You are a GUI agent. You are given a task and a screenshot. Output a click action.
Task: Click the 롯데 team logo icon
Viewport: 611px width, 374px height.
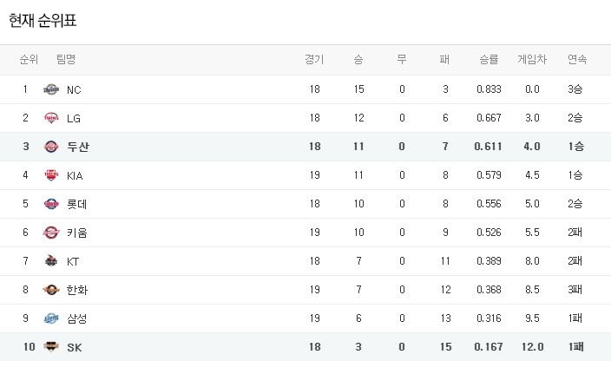coord(51,204)
